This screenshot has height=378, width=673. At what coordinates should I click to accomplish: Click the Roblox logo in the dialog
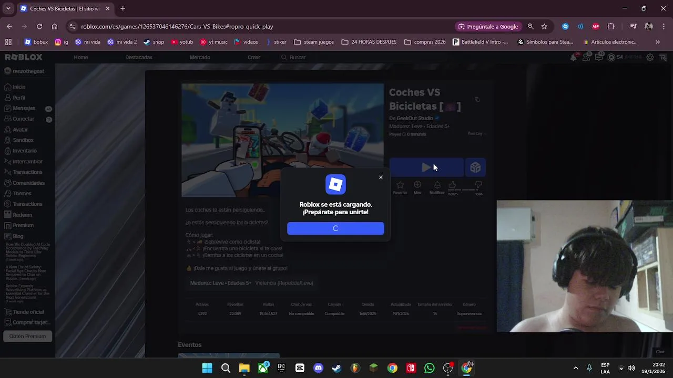[x=335, y=184]
